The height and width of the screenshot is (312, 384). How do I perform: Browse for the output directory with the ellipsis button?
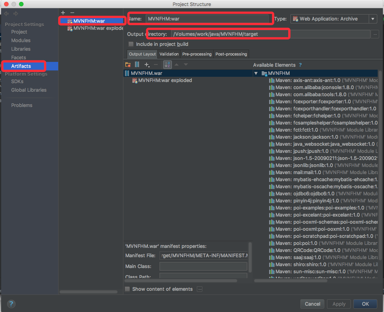click(375, 34)
